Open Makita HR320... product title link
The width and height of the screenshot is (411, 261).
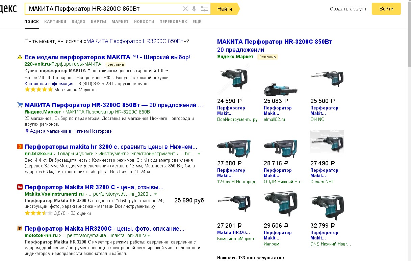point(233,232)
